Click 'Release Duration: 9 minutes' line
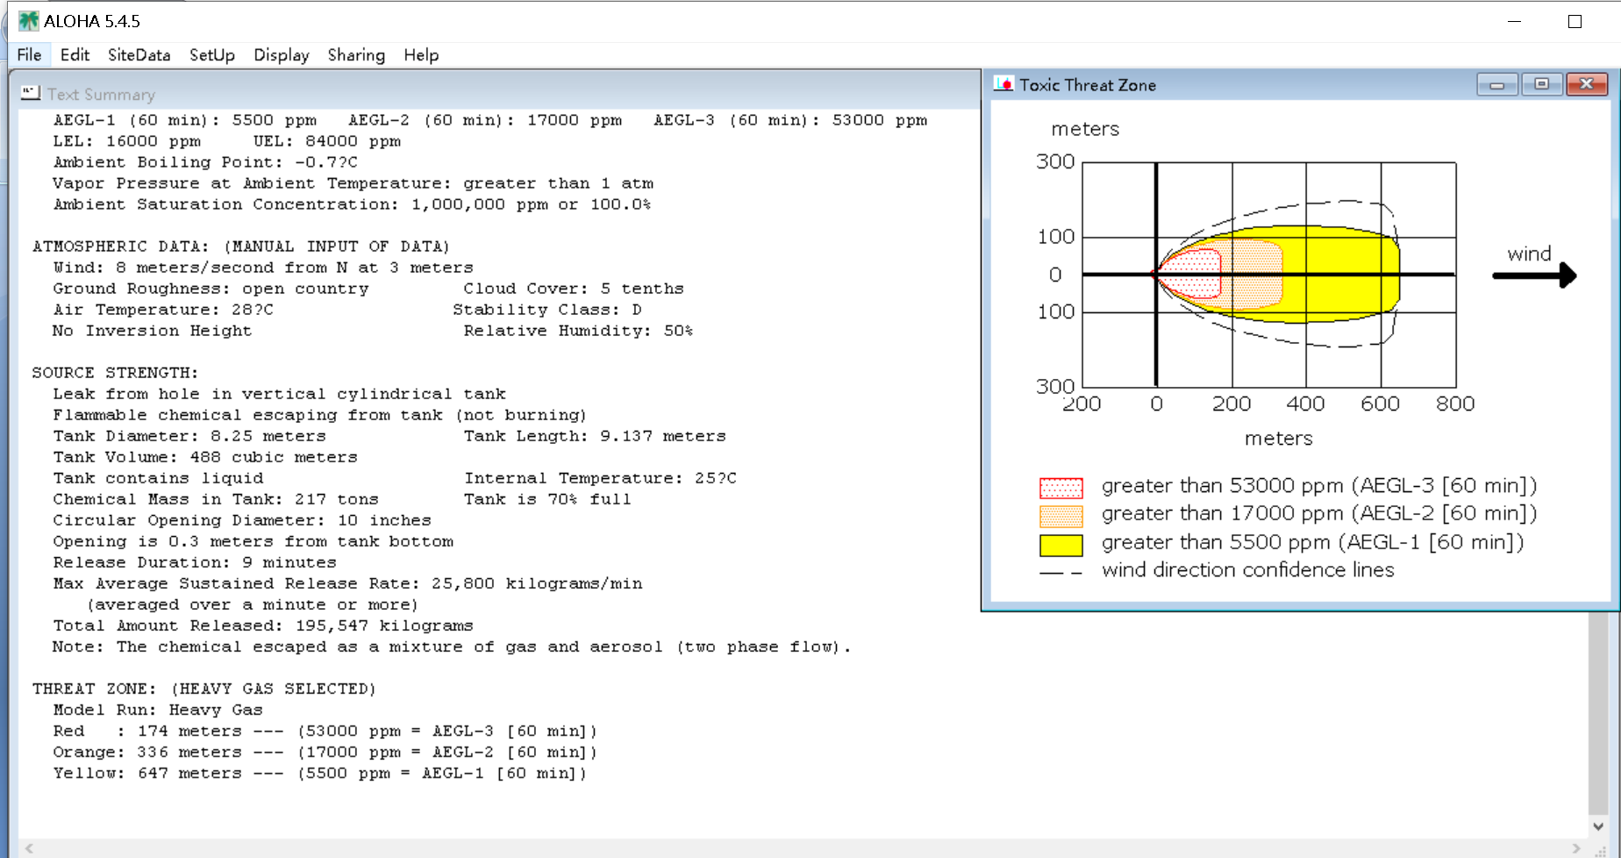 pyautogui.click(x=195, y=562)
